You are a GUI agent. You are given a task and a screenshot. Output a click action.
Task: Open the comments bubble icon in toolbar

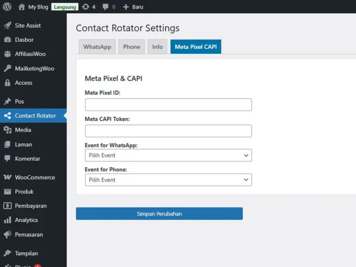105,7
